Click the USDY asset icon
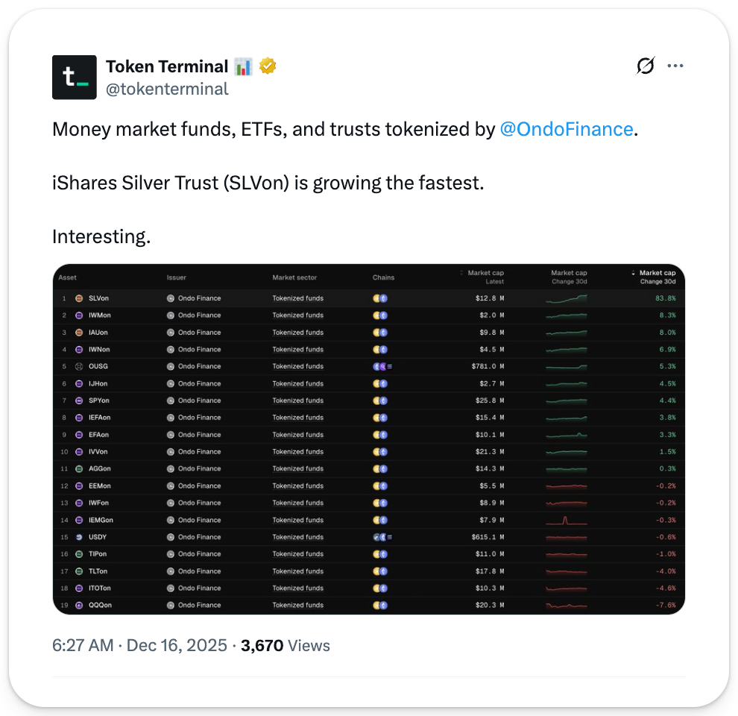This screenshot has height=716, width=738. pyautogui.click(x=80, y=537)
